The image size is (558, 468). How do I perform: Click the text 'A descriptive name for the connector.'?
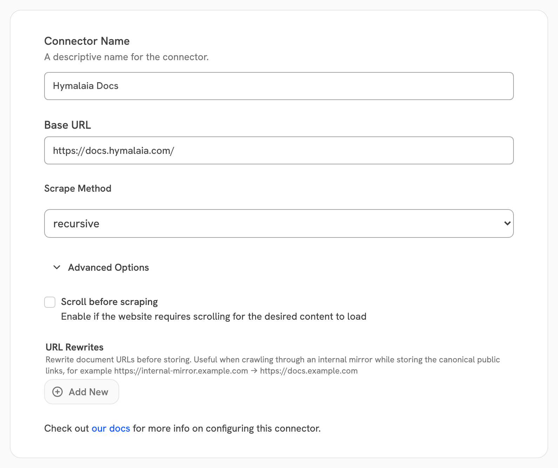point(127,57)
